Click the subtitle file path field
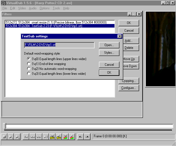Viewport: 176px width, 146px height. 59,45
